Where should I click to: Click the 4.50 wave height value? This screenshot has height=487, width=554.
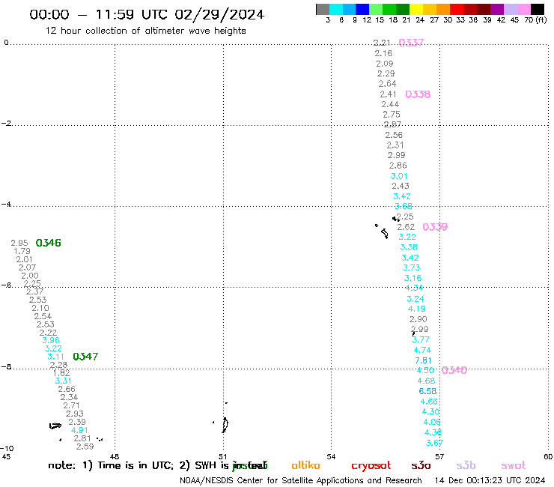point(425,370)
